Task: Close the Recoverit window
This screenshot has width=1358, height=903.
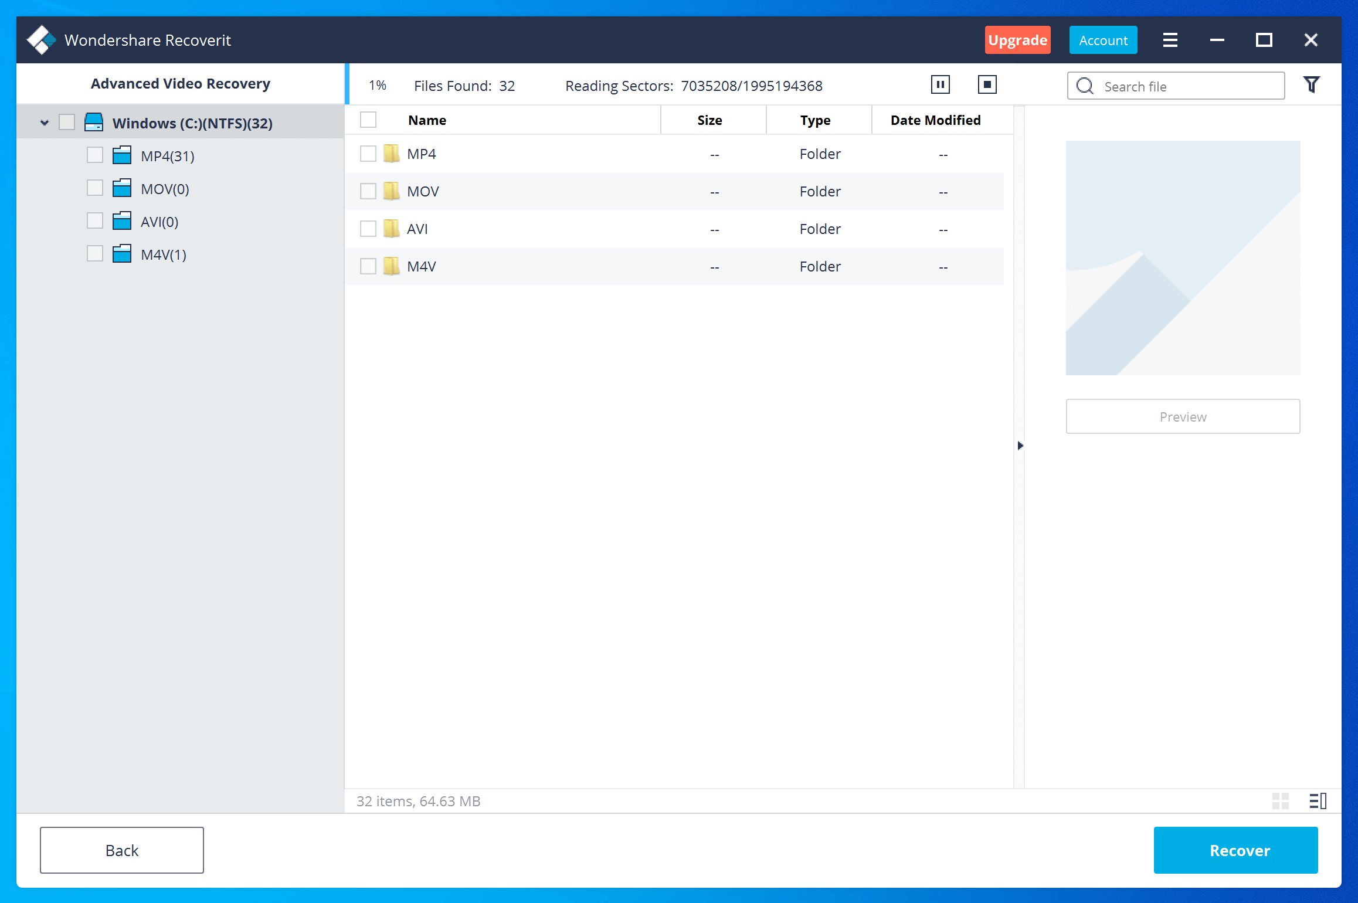Action: click(x=1311, y=40)
